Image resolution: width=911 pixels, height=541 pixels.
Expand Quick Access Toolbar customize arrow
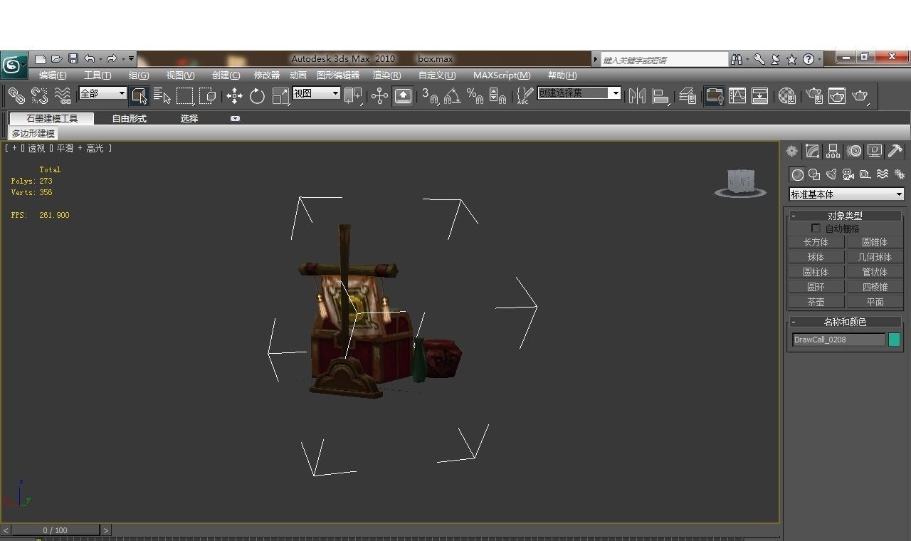click(132, 59)
